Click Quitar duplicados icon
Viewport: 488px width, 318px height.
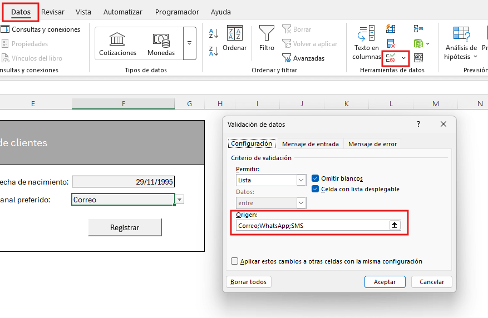391,43
